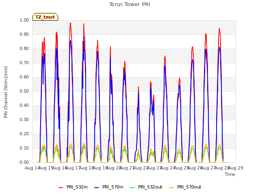
Task: Click the 0.50 y-axis tick label
Action: coord(24,91)
